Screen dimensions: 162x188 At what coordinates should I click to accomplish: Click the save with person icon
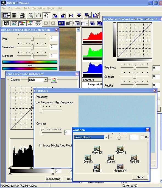pos(96,16)
